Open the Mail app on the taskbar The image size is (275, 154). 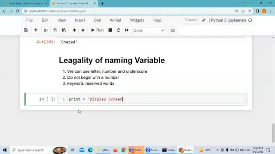pos(82,150)
